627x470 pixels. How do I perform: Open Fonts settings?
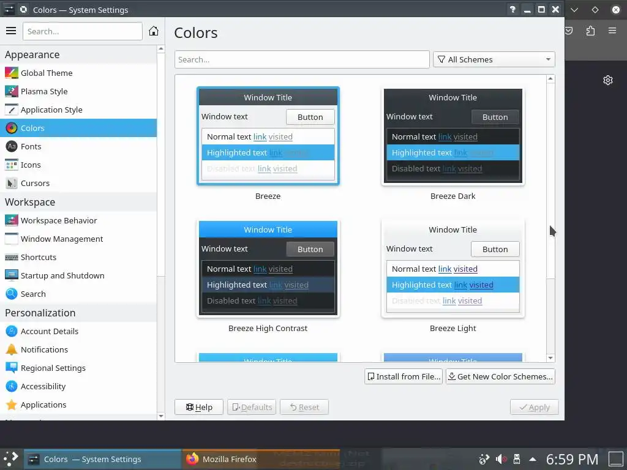[78, 146]
